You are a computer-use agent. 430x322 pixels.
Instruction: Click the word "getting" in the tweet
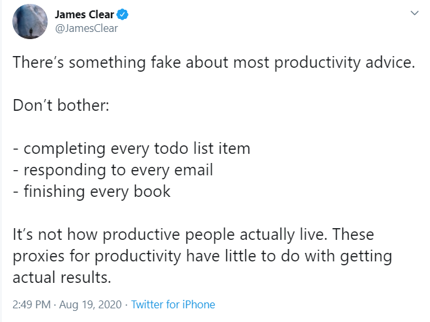pos(366,257)
